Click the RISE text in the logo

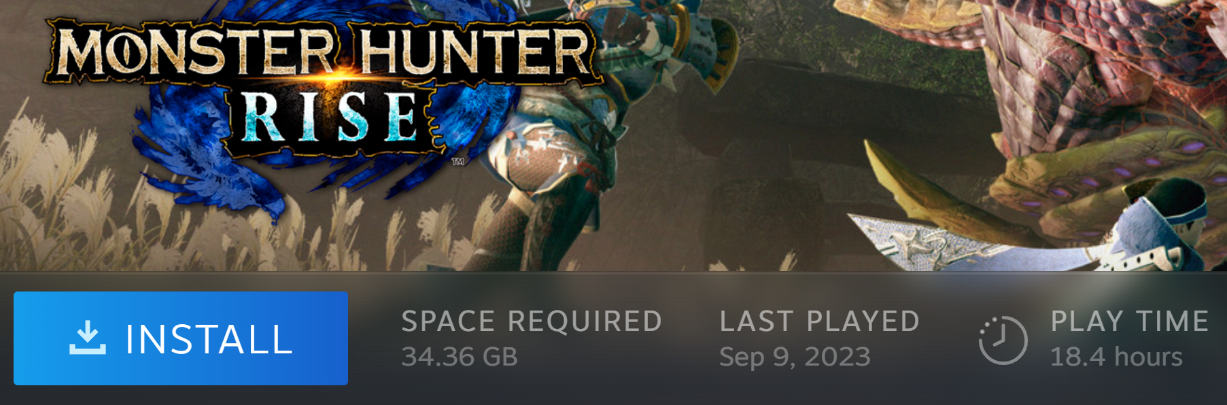(x=330, y=117)
